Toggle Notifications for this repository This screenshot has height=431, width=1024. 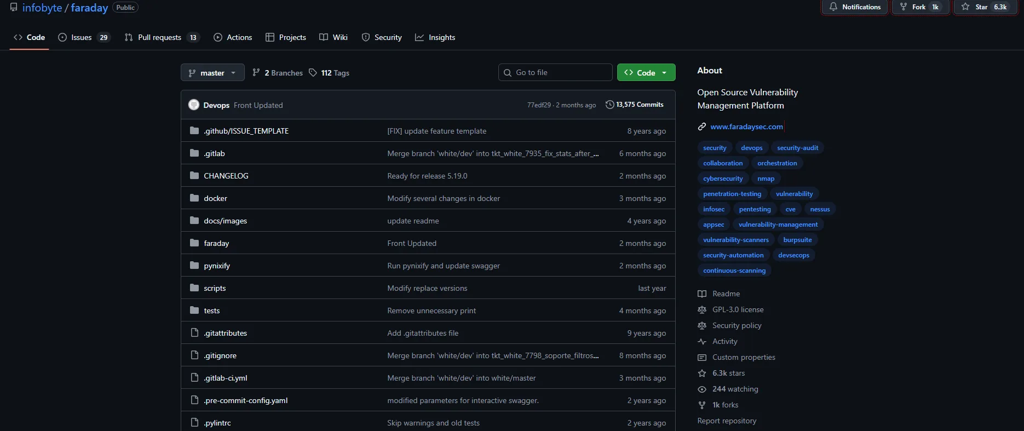(854, 7)
